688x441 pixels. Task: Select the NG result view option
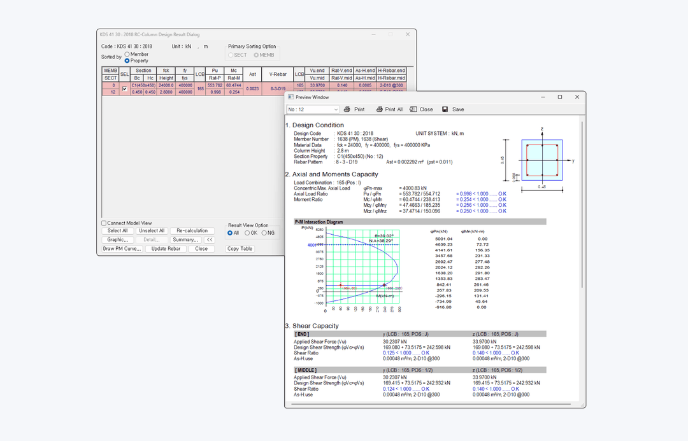264,233
